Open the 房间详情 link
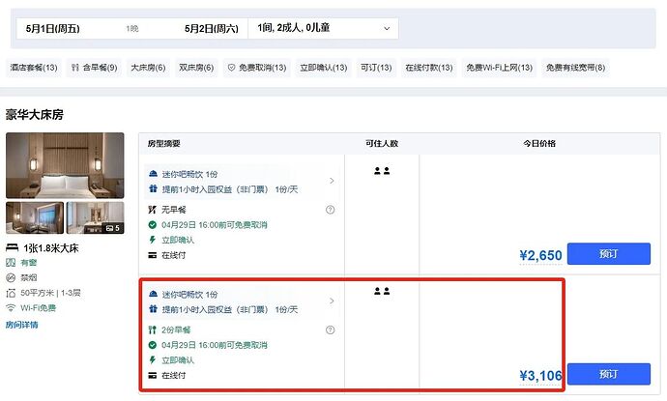Screen dimensions: 667x401 pos(22,325)
